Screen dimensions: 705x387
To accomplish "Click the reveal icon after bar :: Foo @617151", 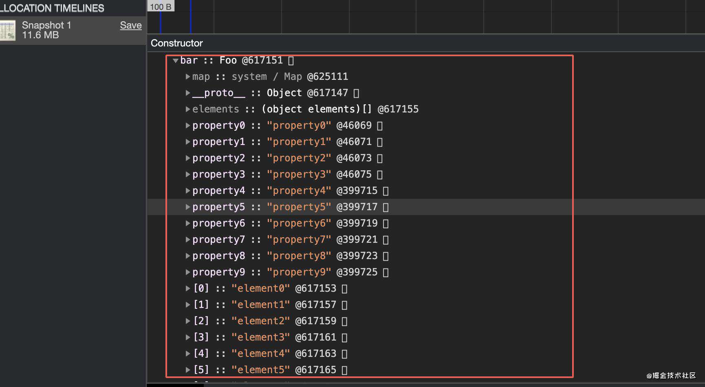I will pos(291,61).
